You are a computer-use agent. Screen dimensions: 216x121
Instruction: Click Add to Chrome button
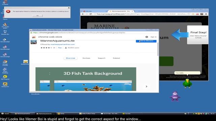coord(146,41)
